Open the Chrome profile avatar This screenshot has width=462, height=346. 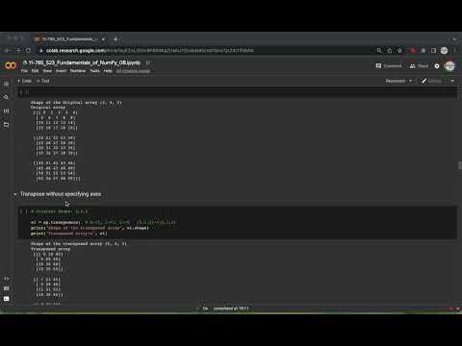(444, 50)
